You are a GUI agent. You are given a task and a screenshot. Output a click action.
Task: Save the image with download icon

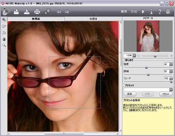(x=27, y=12)
